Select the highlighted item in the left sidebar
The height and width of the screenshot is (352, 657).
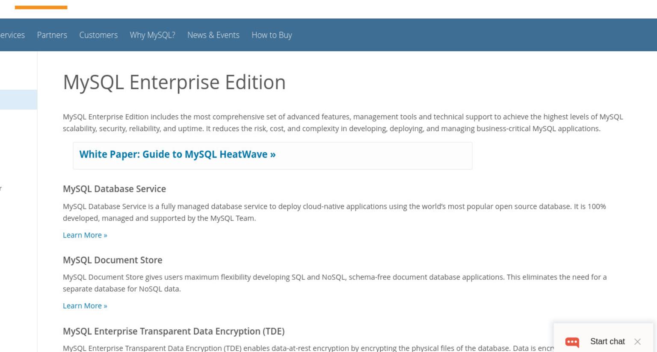click(18, 100)
